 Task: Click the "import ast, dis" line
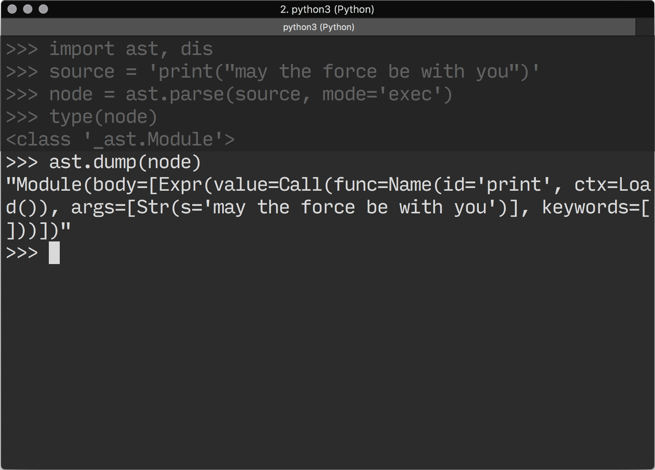130,49
